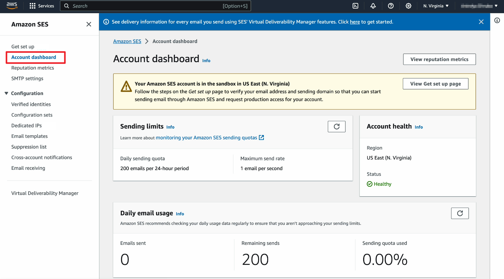Collapse the Configuration section

(x=6, y=93)
